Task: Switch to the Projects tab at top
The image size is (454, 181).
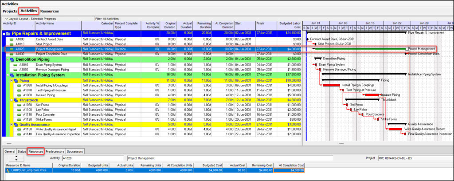Action: pos(10,11)
